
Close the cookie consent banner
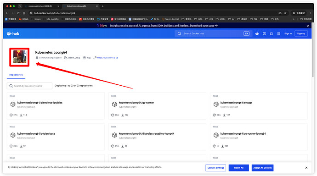coord(306,168)
